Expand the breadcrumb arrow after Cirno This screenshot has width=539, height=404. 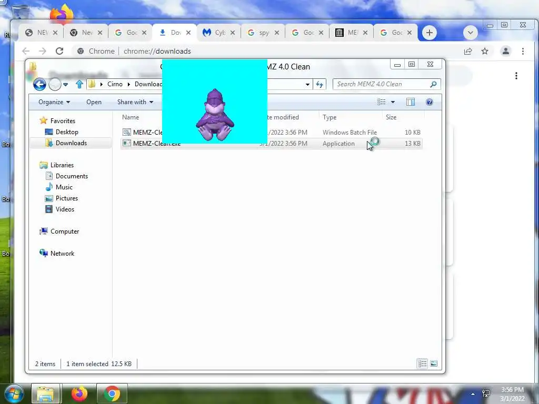point(129,84)
